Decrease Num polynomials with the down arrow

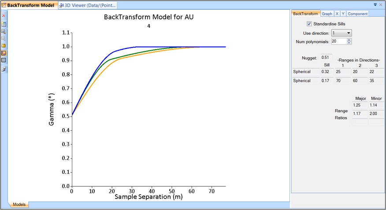tap(349, 43)
